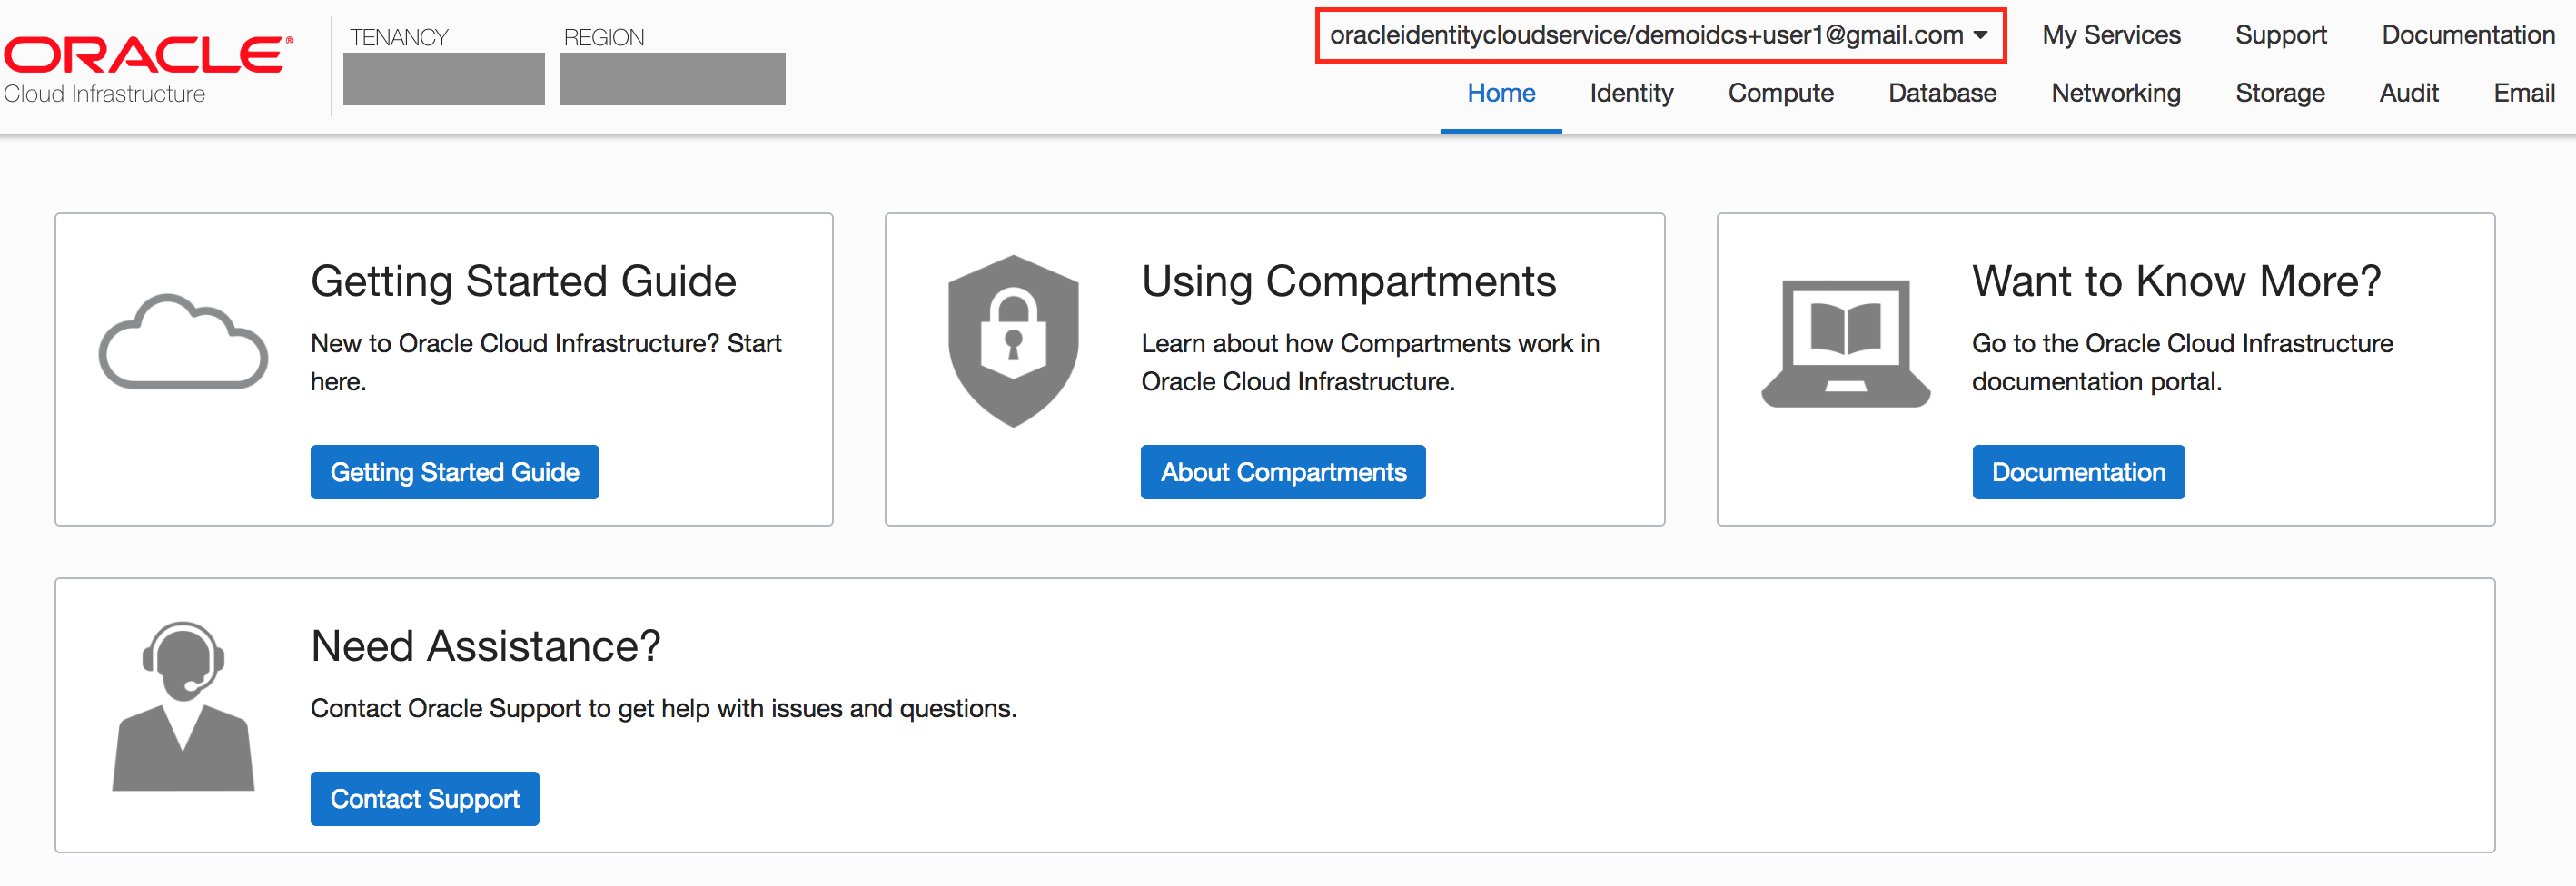Select the grey Region field
Screen dimensions: 2576x886
(672, 79)
